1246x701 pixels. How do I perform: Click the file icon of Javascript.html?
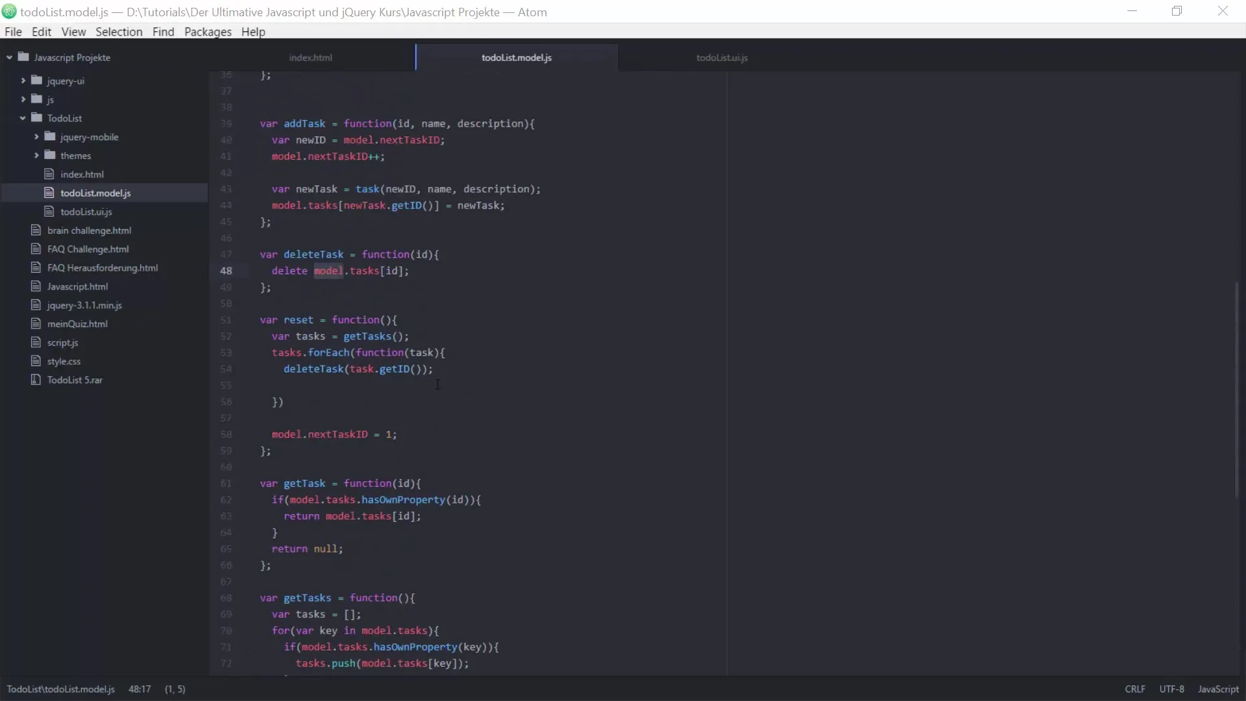tap(36, 286)
